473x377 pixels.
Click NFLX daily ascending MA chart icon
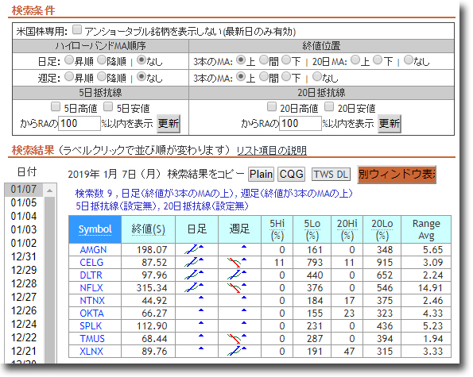pyautogui.click(x=192, y=288)
